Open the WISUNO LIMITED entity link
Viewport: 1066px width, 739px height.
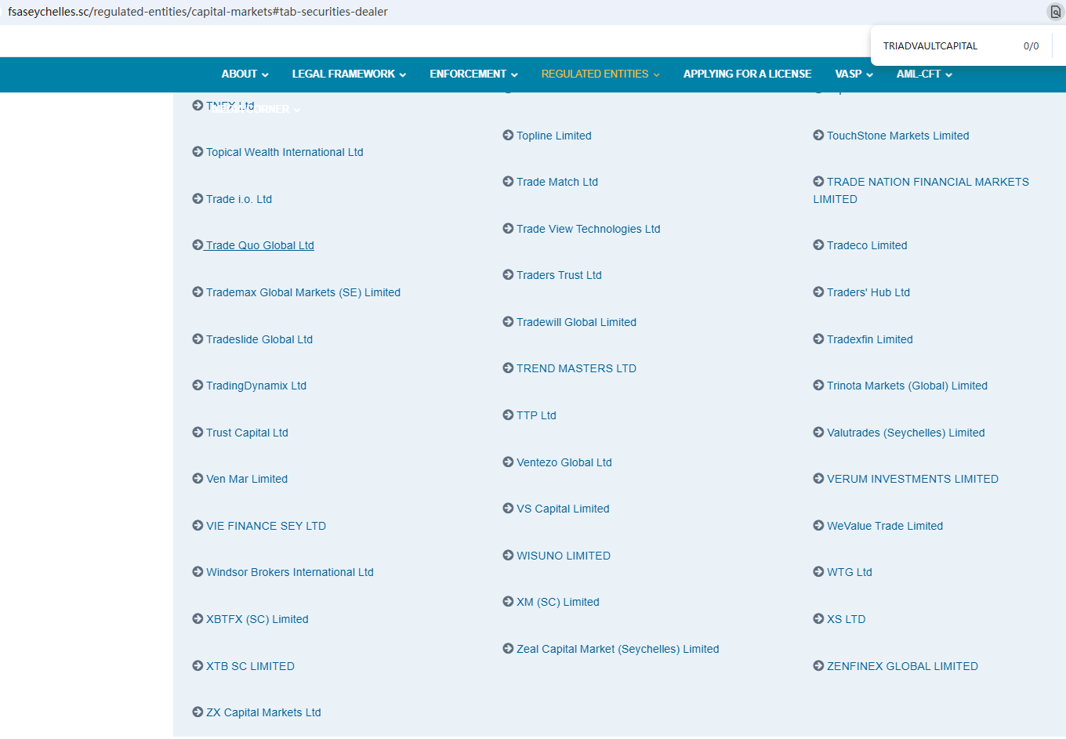point(564,556)
